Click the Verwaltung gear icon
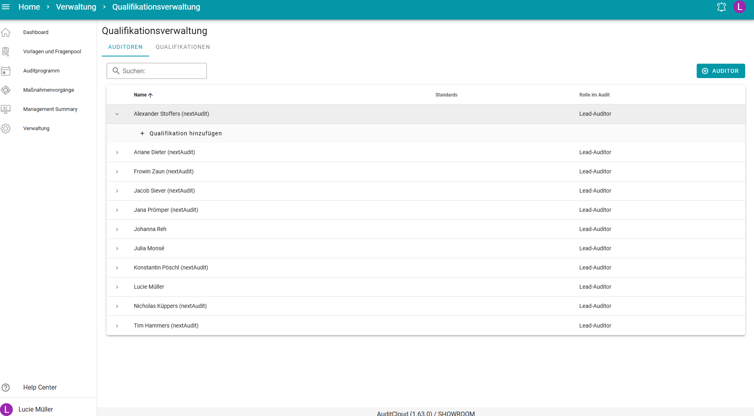754x416 pixels. click(x=6, y=129)
